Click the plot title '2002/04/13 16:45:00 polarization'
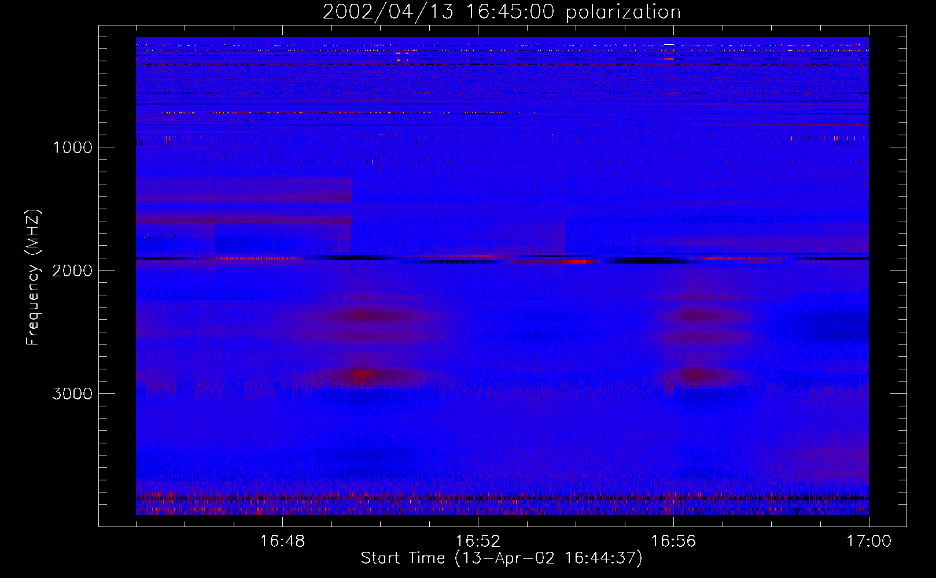Viewport: 936px width, 578px height. 502,12
